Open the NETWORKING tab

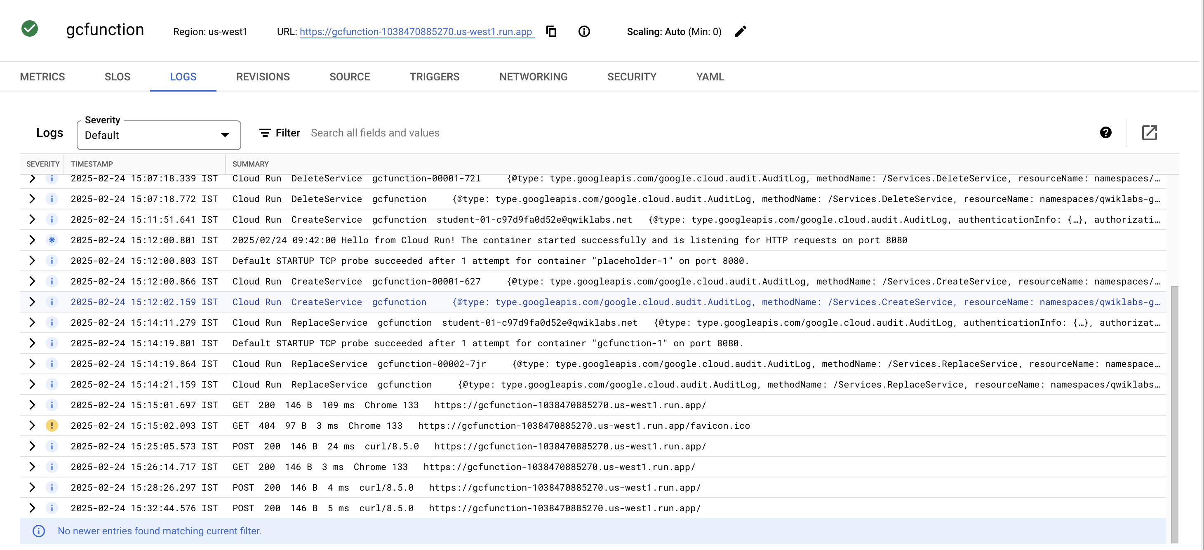coord(533,77)
